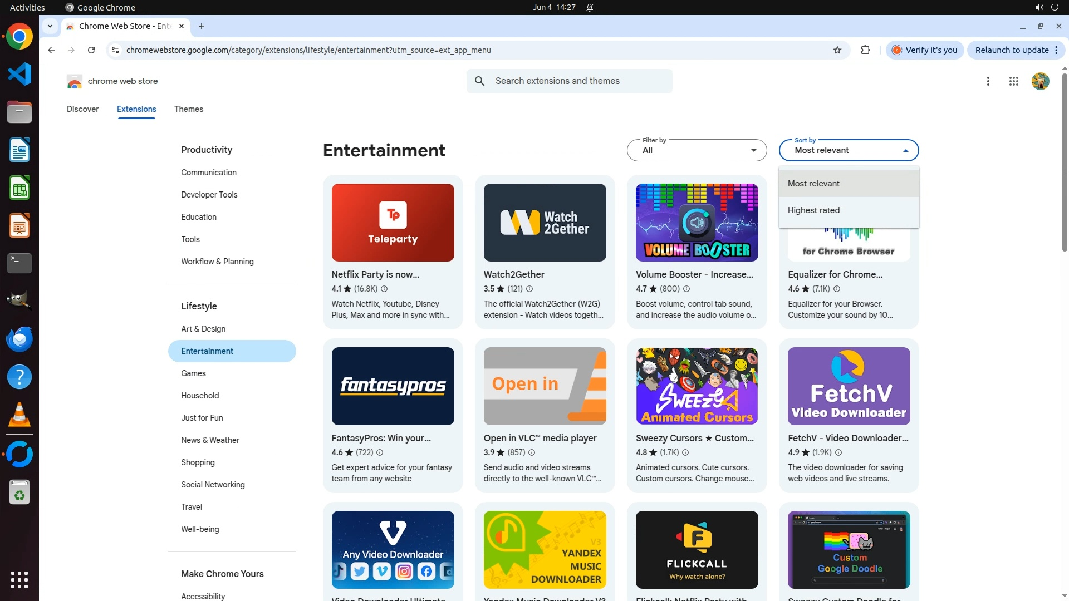Open the FetchV Video Downloader thumbnail
1069x601 pixels.
click(849, 386)
